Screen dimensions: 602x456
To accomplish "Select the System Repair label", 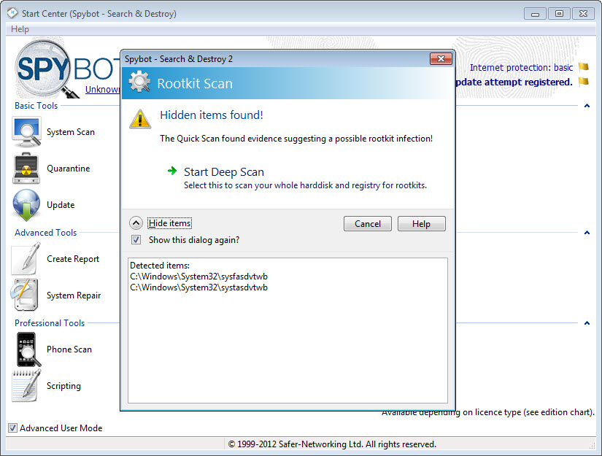I will pyautogui.click(x=74, y=295).
